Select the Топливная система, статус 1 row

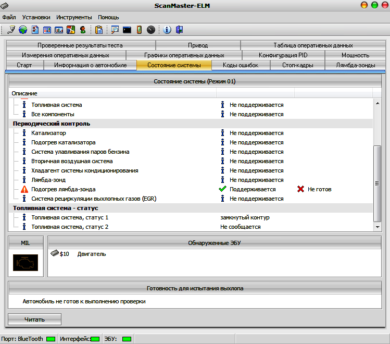pyautogui.click(x=70, y=217)
